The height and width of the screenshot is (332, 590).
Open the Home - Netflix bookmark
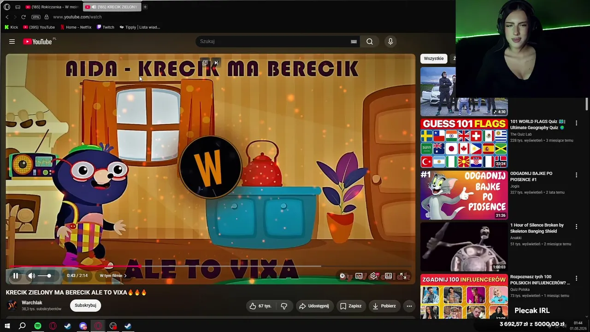(x=76, y=27)
